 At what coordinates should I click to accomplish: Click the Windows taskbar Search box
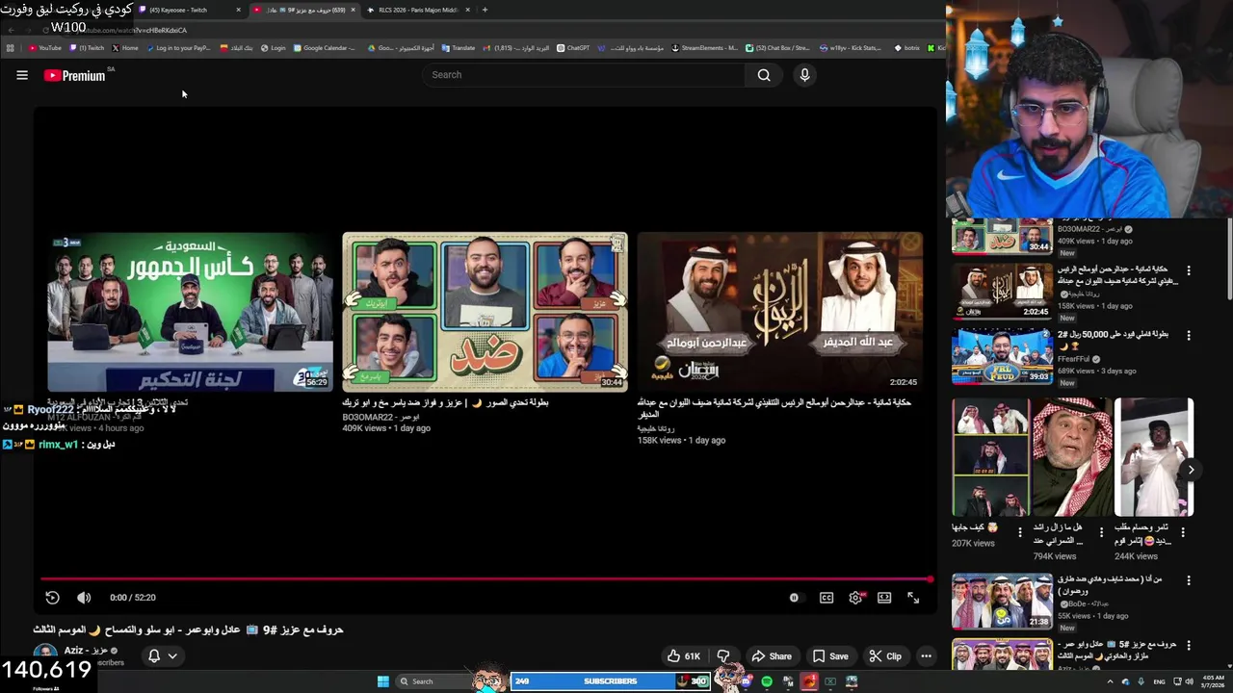433,681
